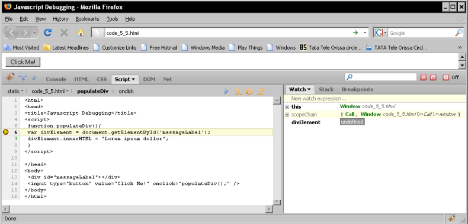Click the New watch expression field
468x224 pixels.
375,99
